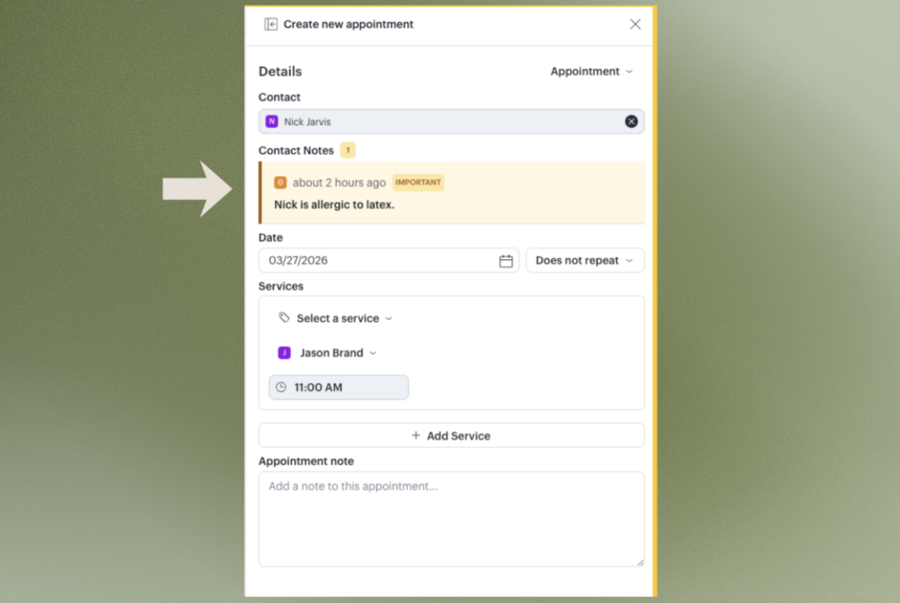Expand the Does not repeat dropdown
The height and width of the screenshot is (603, 900).
tap(584, 261)
